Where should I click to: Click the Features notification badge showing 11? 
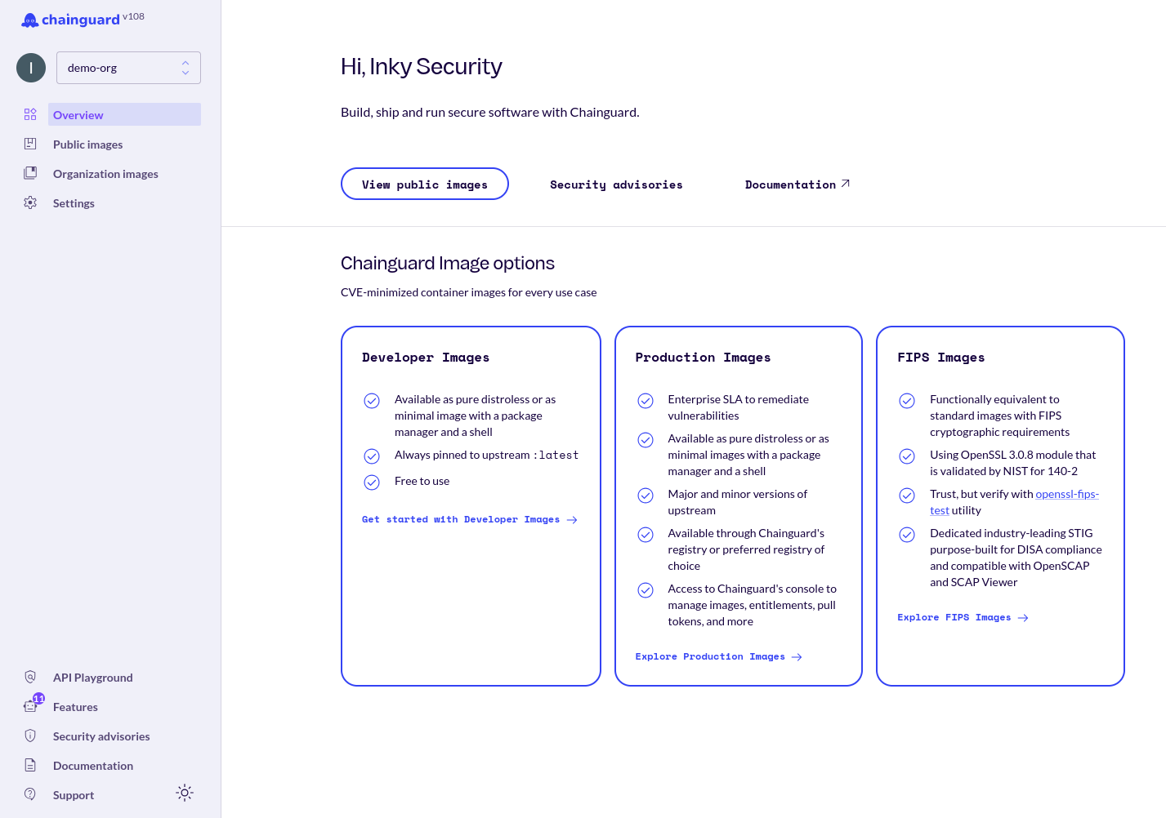38,699
